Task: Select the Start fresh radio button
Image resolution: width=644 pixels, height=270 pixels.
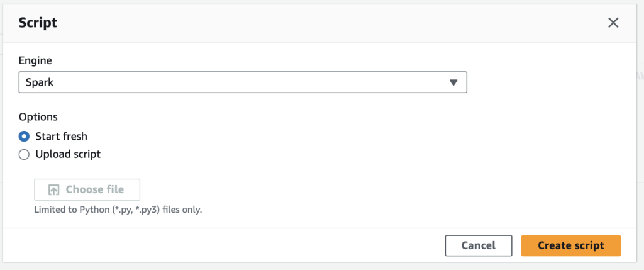Action: tap(24, 136)
